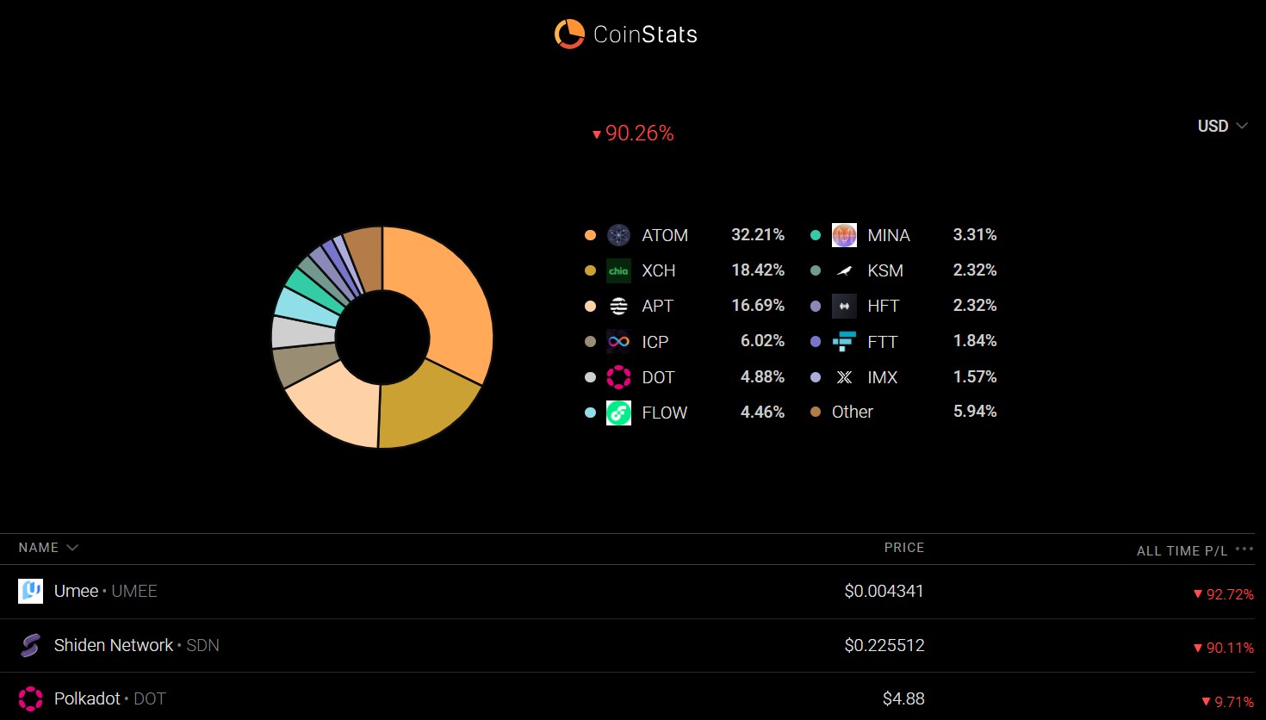Click the APT coin icon in legend

pos(618,306)
